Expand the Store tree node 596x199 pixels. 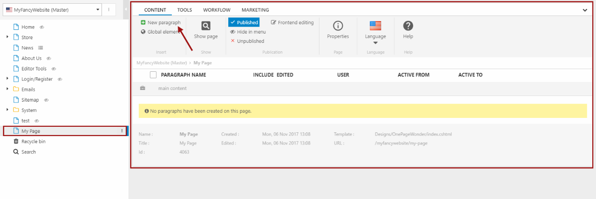click(x=7, y=37)
